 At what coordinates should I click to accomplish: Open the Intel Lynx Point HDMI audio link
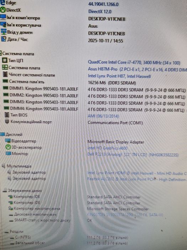click(x=137, y=173)
